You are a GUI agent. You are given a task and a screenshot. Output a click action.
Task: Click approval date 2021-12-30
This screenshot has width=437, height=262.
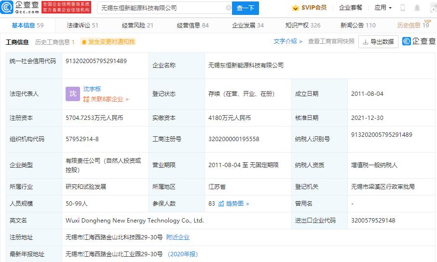point(368,118)
